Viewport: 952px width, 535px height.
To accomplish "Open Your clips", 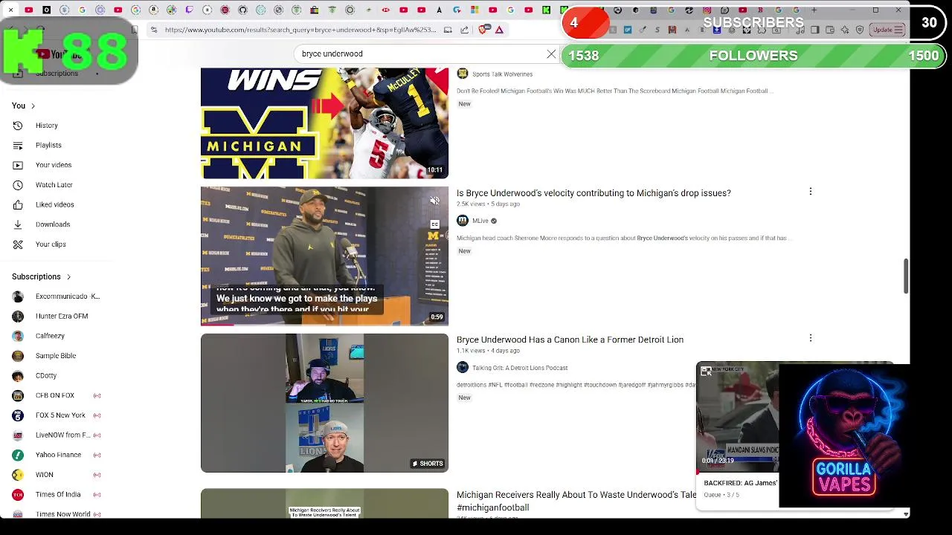I will (51, 244).
